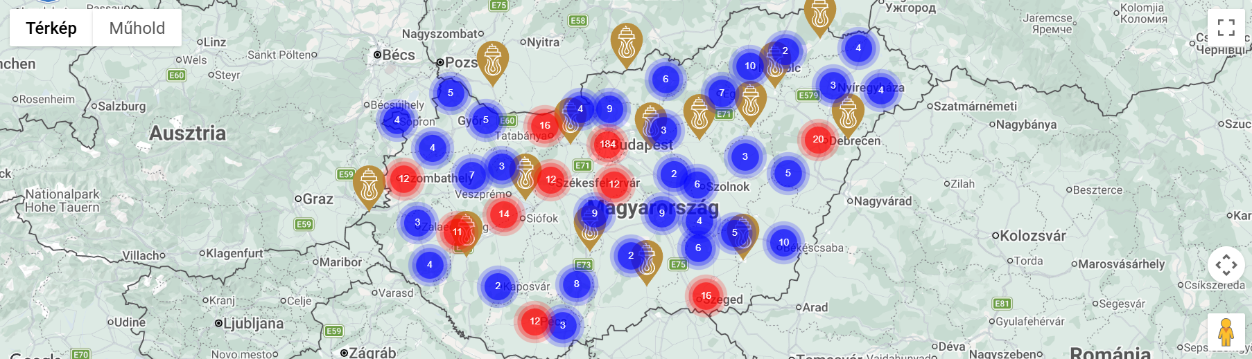Click the Ljubljana city label
This screenshot has height=359, width=1252.
253,324
